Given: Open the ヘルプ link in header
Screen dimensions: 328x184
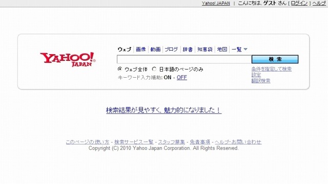Looking at the screenshot, I should pos(319,4).
